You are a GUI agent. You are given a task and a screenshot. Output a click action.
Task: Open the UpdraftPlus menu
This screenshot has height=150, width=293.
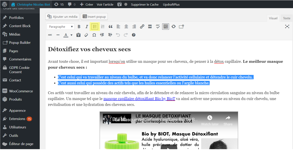click(x=171, y=5)
